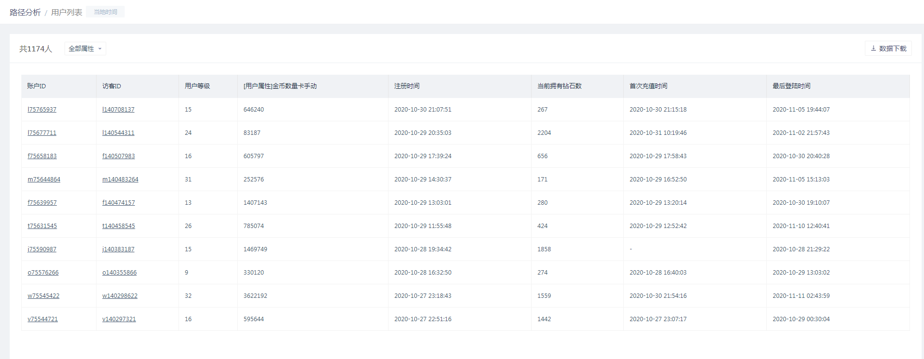The height and width of the screenshot is (359, 924).
Task: Open visitor ID t140458545
Action: coord(119,226)
